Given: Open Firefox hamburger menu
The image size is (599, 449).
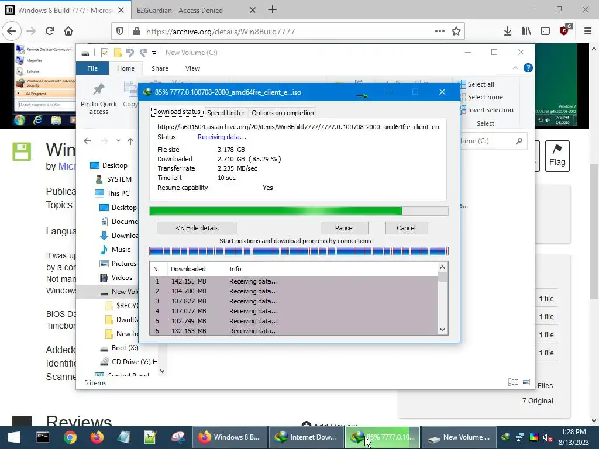Looking at the screenshot, I should [x=588, y=32].
